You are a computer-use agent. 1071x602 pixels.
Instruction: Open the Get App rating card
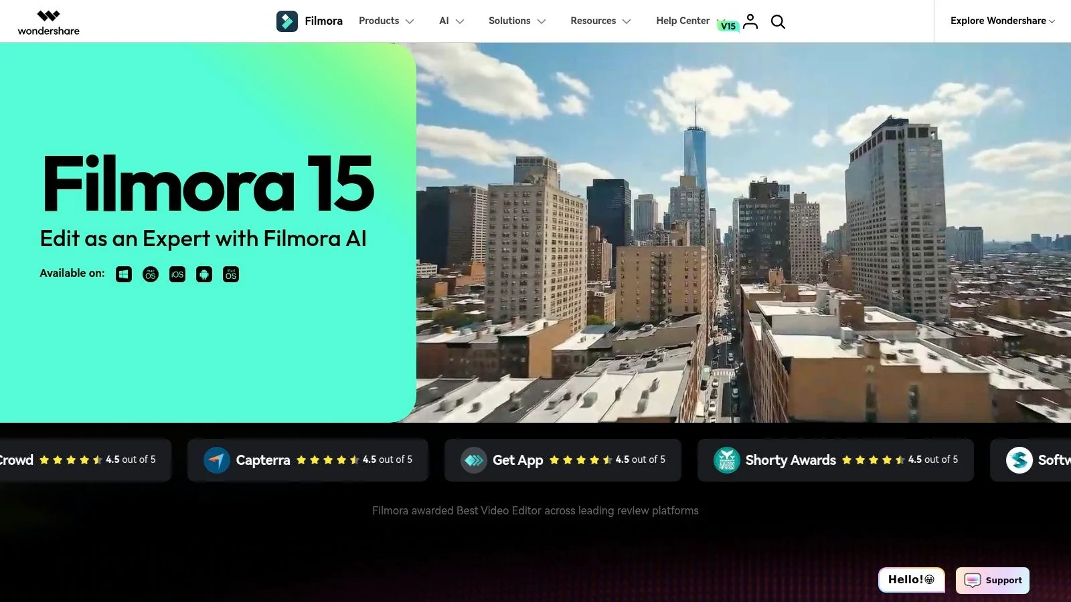[x=563, y=460]
